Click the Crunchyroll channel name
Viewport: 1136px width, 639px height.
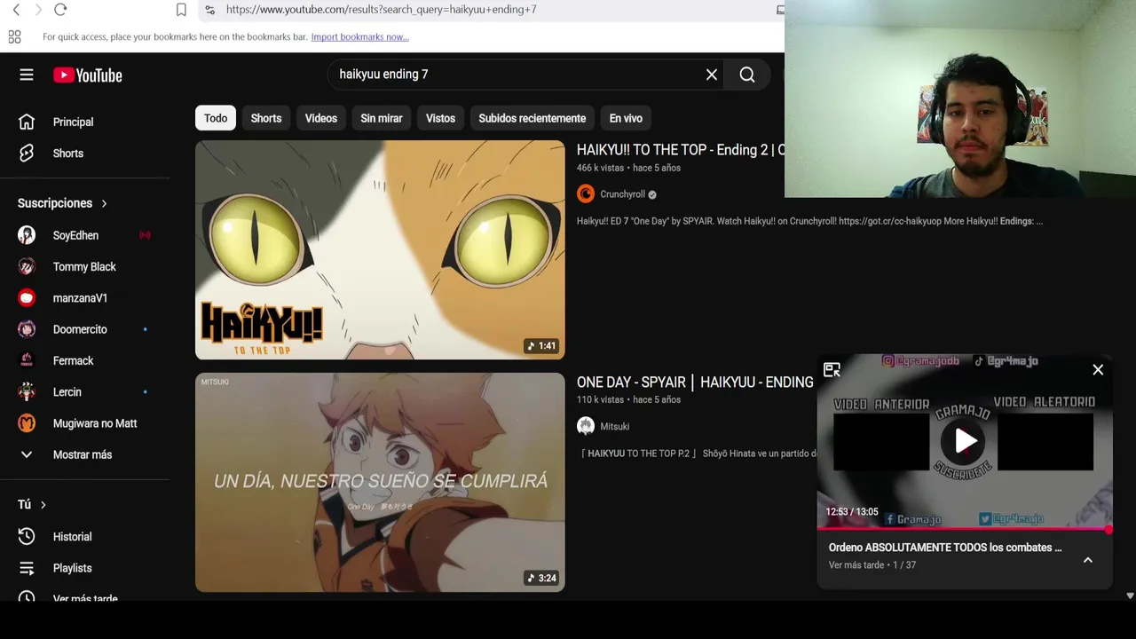click(622, 194)
